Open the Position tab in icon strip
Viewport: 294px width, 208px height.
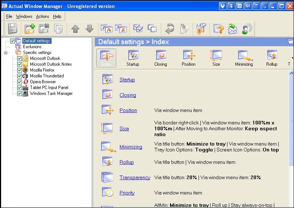point(189,58)
